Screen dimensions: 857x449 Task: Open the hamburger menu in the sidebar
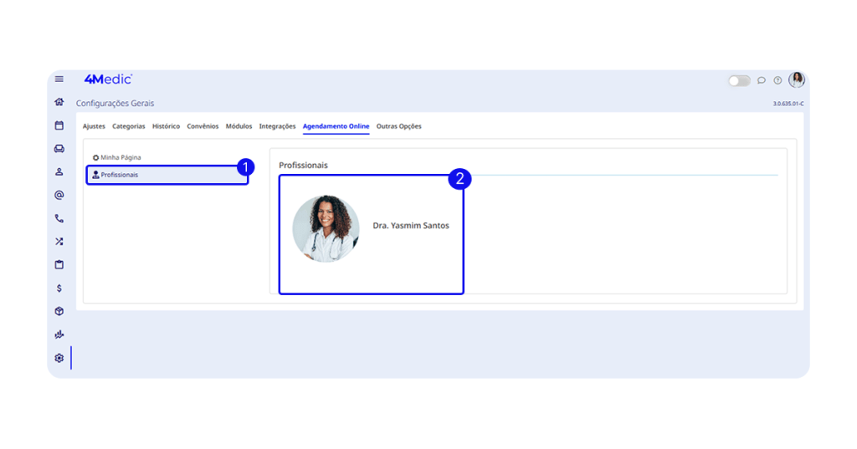59,79
